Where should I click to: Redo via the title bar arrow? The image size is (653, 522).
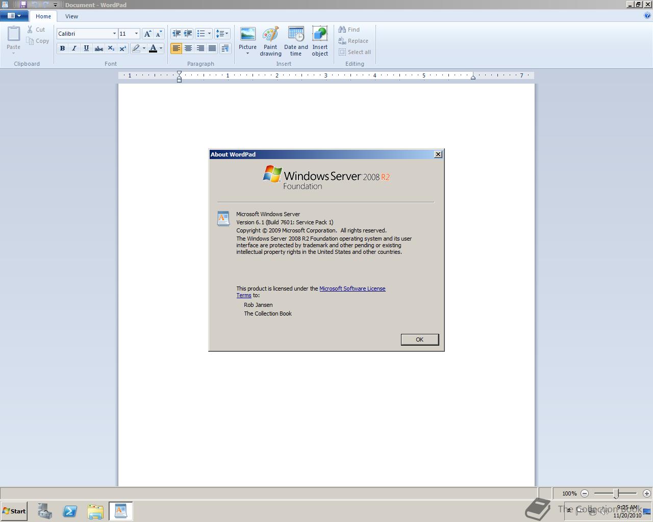45,5
